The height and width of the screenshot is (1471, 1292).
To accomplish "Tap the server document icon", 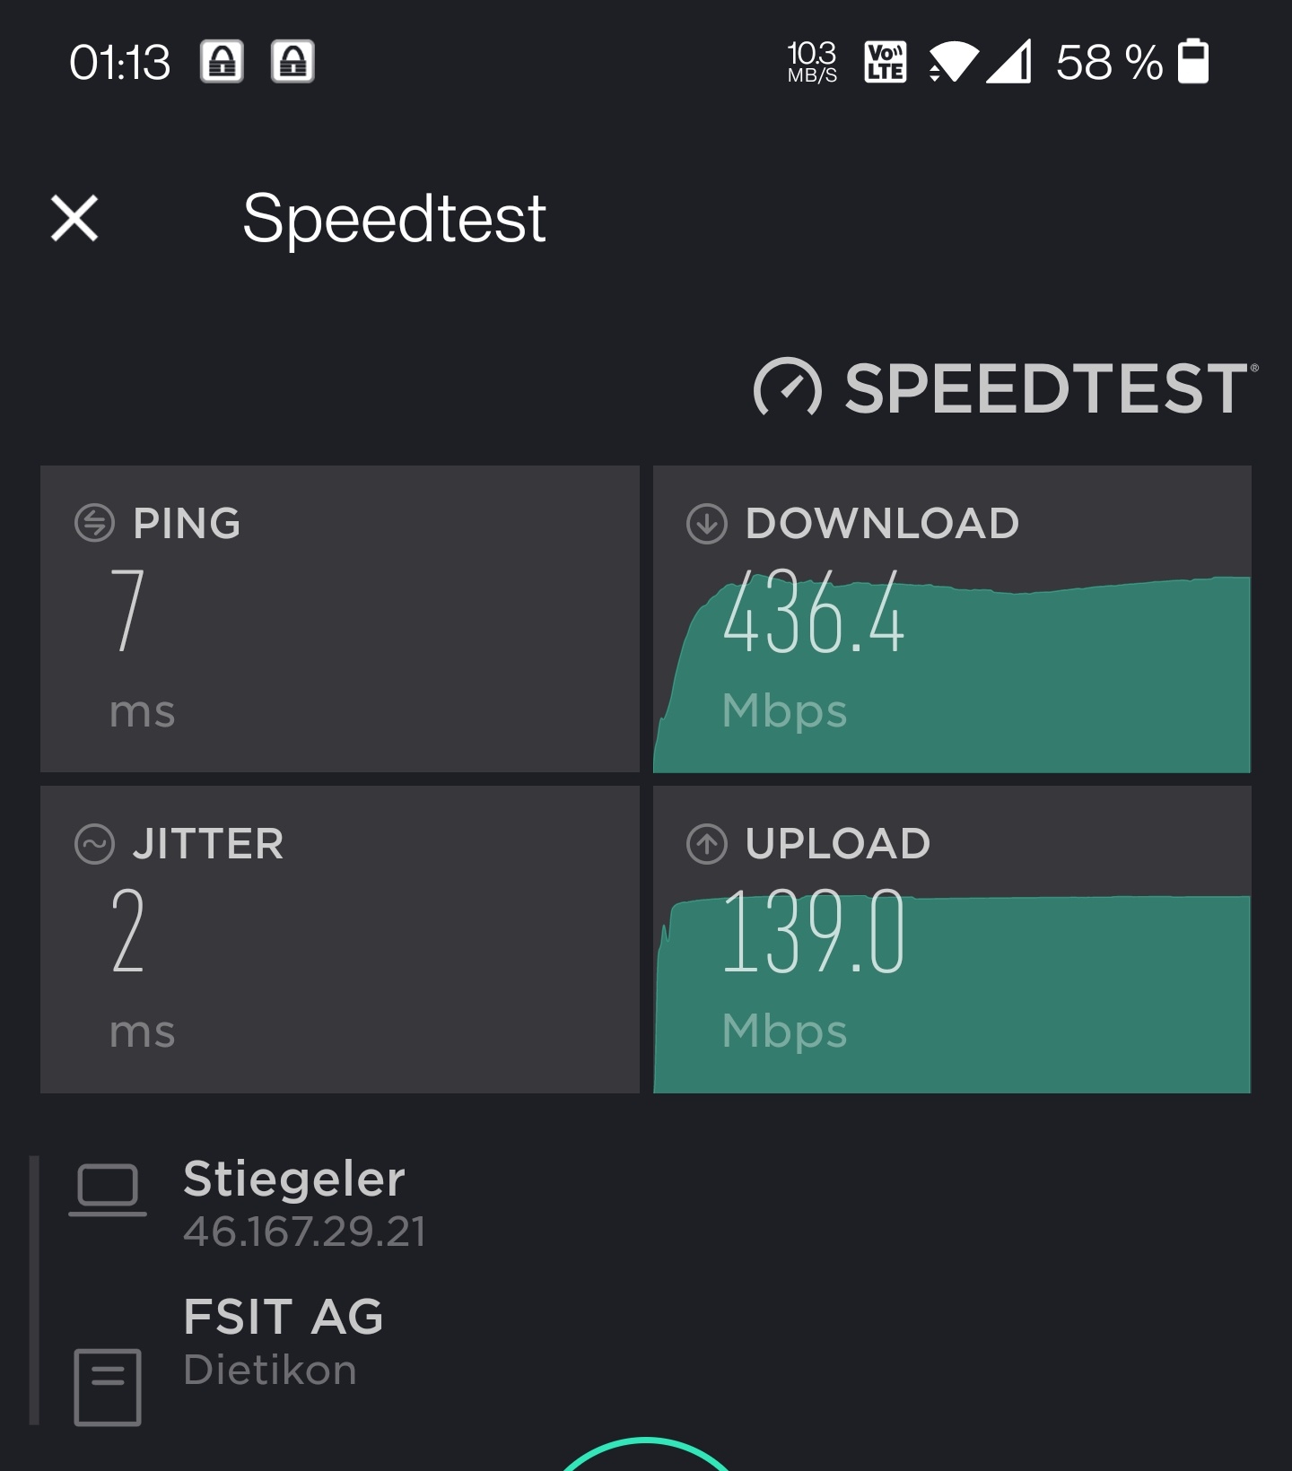I will [x=108, y=1387].
